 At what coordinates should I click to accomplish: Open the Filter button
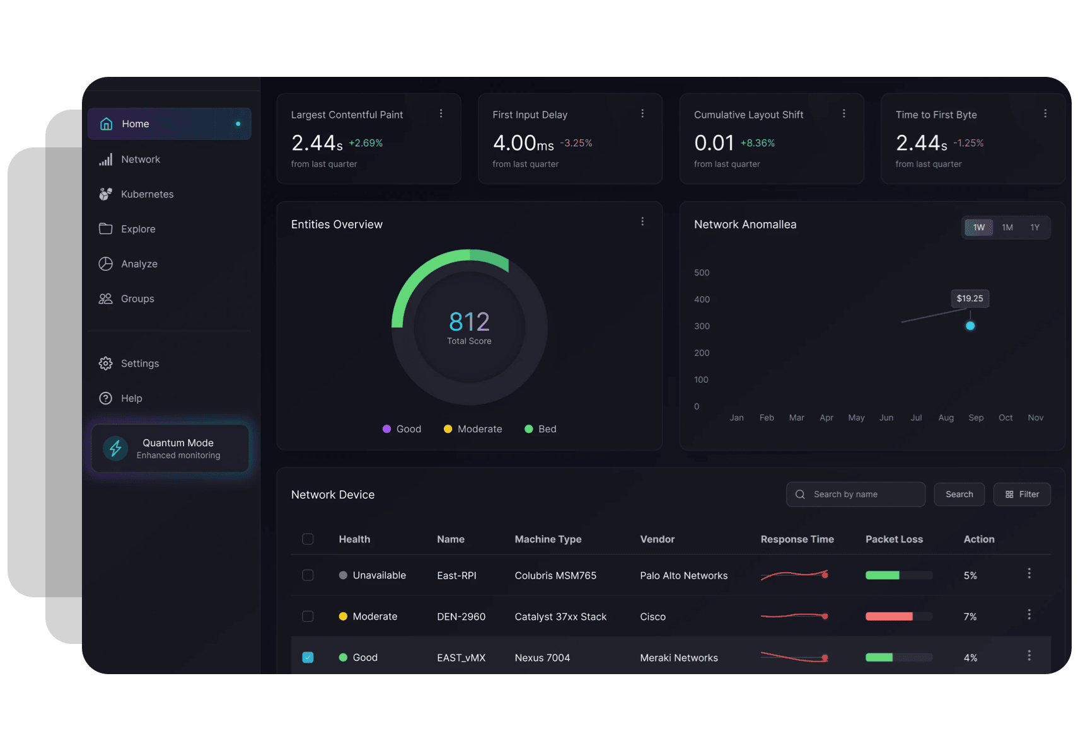[x=1021, y=495]
